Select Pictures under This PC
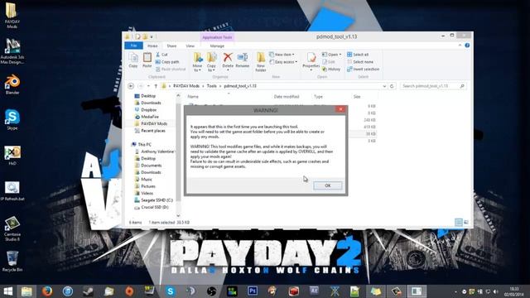Image resolution: width=530 pixels, height=298 pixels. 148,186
